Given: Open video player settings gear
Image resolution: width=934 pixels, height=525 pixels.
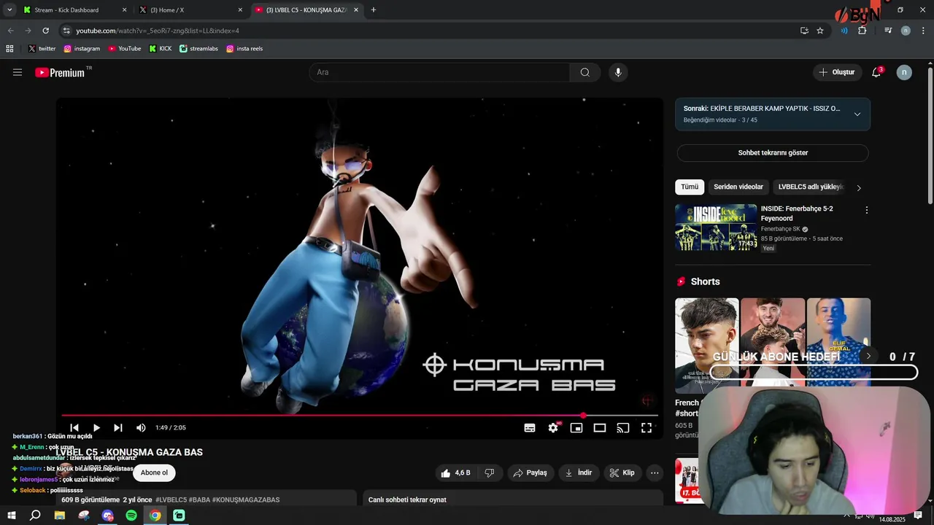Looking at the screenshot, I should [553, 428].
